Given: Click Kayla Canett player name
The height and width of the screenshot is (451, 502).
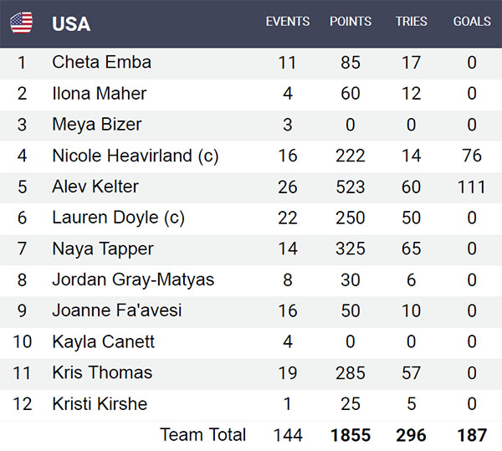Looking at the screenshot, I should pos(103,341).
